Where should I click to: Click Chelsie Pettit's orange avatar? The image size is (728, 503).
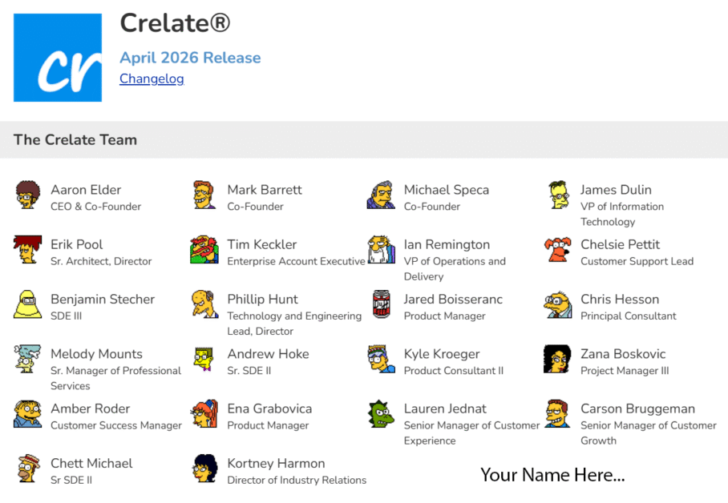557,250
